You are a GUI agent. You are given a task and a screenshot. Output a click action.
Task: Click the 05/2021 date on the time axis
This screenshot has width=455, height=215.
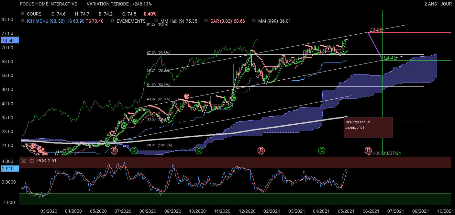(x=346, y=211)
